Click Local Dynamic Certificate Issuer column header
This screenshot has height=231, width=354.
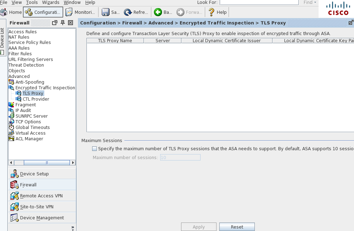coord(227,41)
